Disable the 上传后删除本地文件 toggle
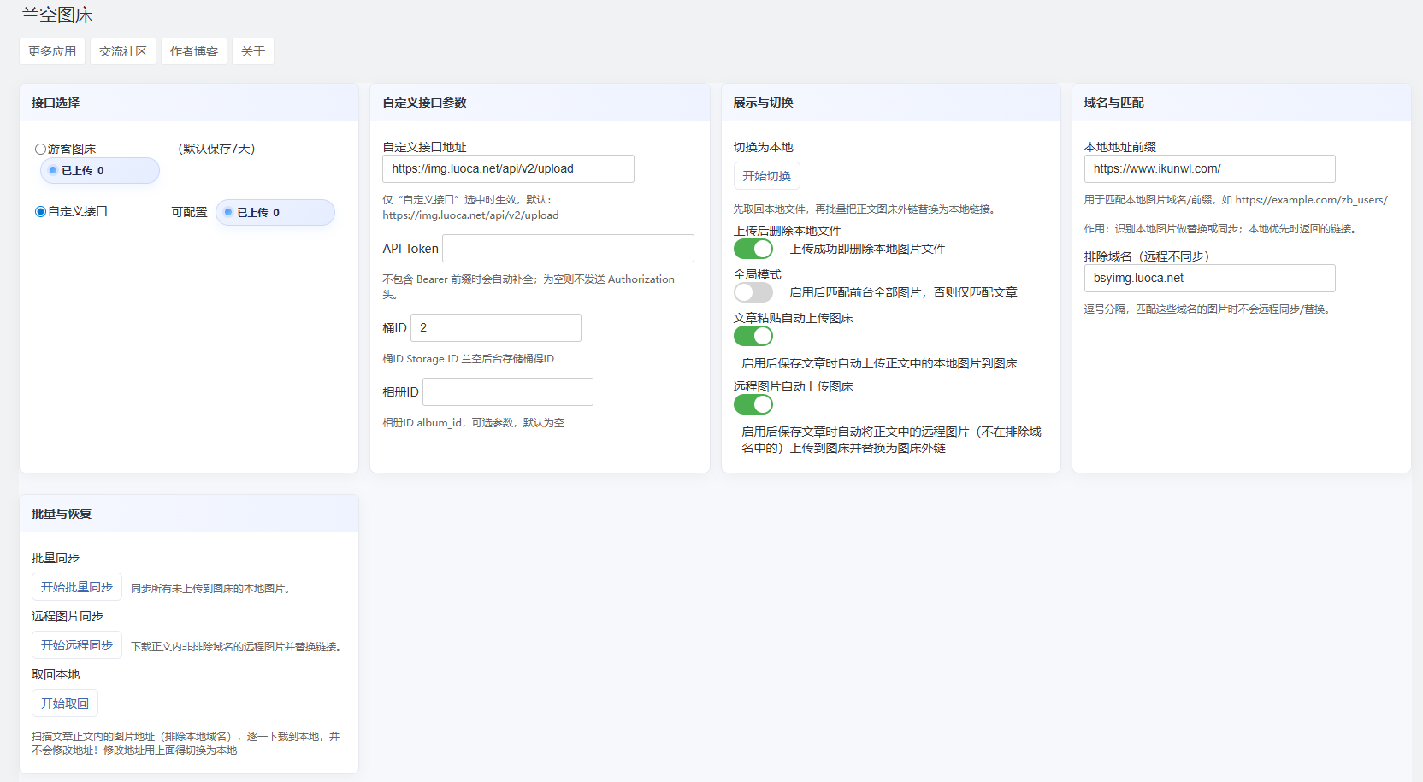This screenshot has height=782, width=1423. click(753, 249)
